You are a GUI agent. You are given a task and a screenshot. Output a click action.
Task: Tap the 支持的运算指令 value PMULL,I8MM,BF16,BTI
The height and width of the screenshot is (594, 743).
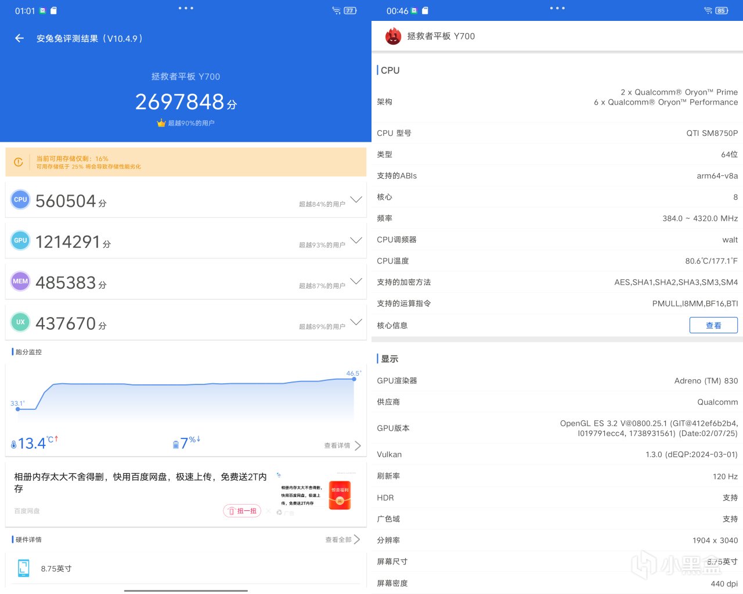(x=695, y=304)
